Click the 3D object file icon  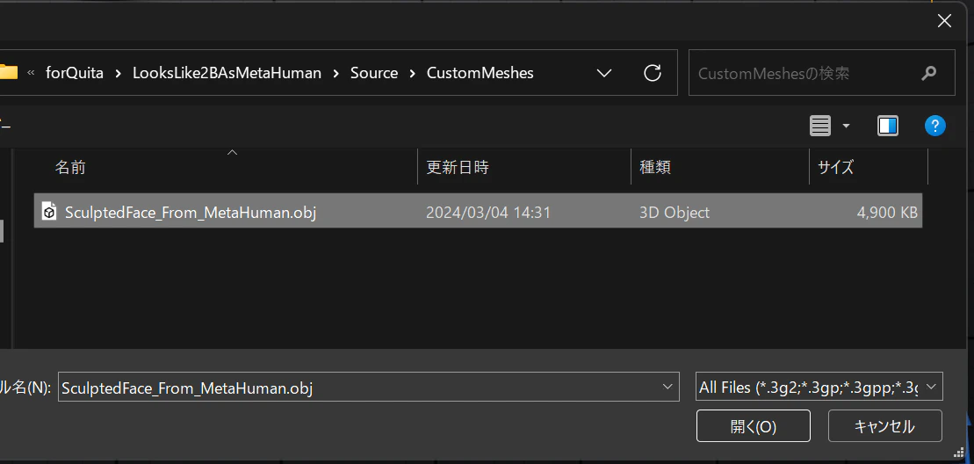[x=48, y=211]
